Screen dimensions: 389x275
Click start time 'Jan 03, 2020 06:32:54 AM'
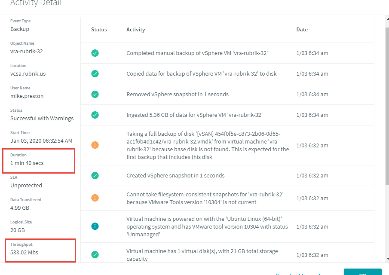point(41,141)
